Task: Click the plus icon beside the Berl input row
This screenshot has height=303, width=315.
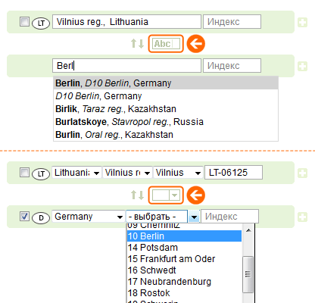Action: pos(302,66)
